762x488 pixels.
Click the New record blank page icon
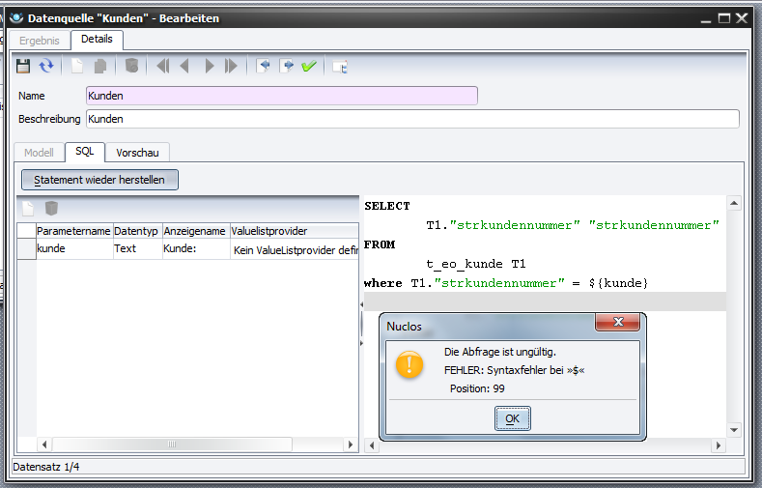pyautogui.click(x=77, y=66)
